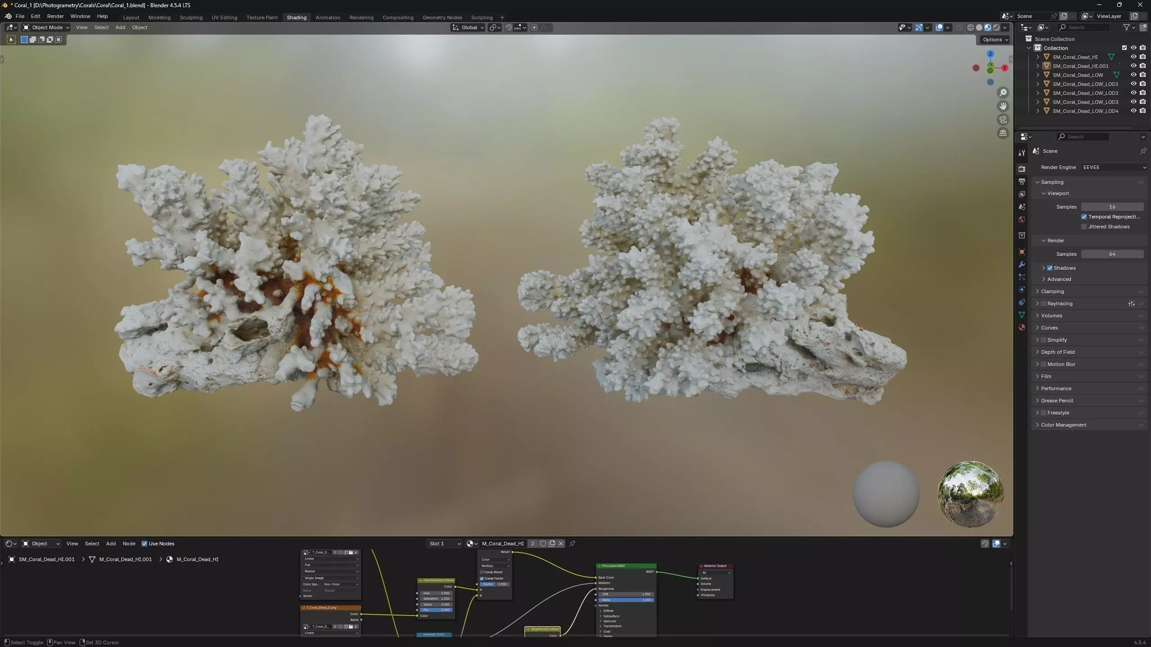Image resolution: width=1151 pixels, height=647 pixels.
Task: Switch to solid viewport shading
Action: tap(979, 27)
